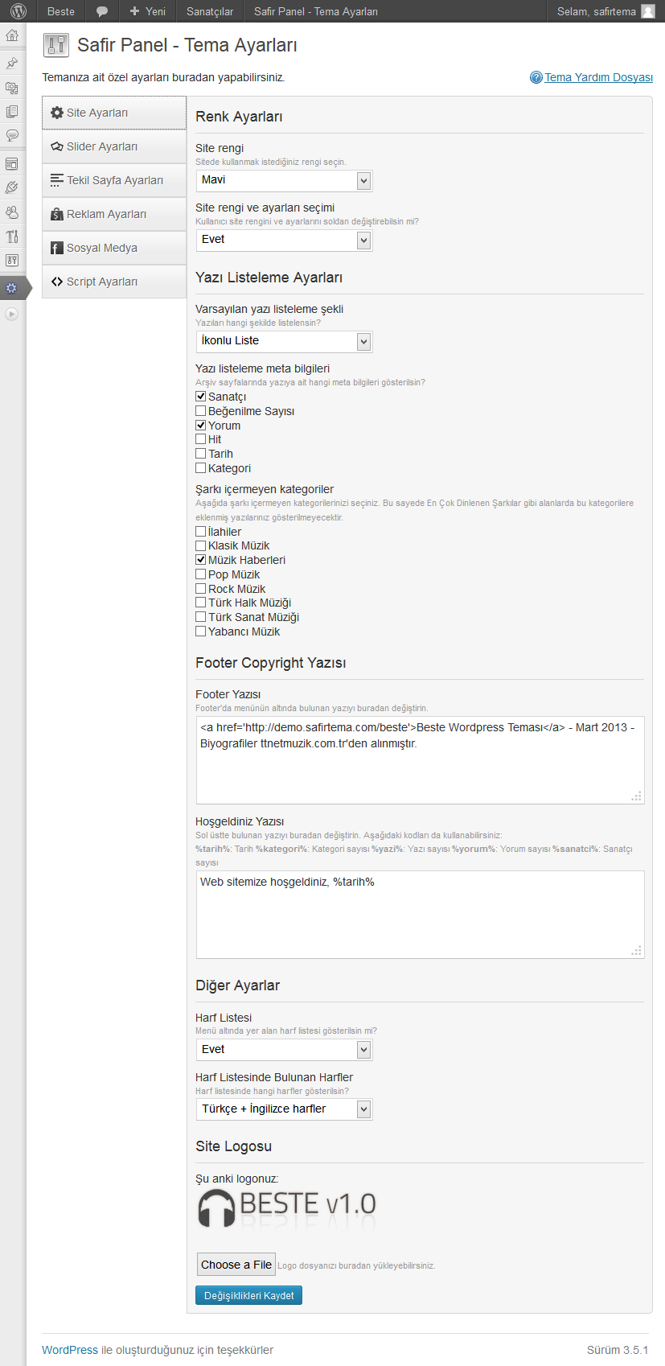The height and width of the screenshot is (1366, 665).
Task: Open the comments bubble in admin bar
Action: pos(102,11)
